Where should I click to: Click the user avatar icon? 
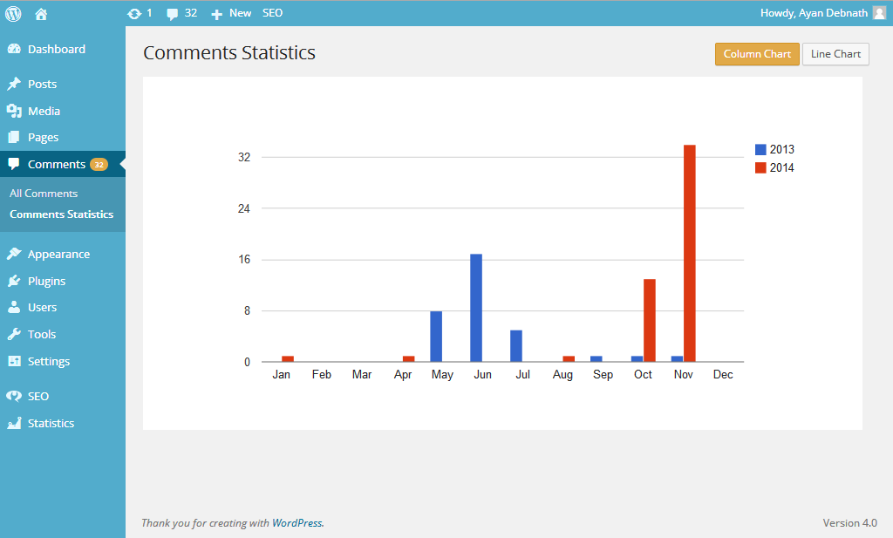pos(879,13)
